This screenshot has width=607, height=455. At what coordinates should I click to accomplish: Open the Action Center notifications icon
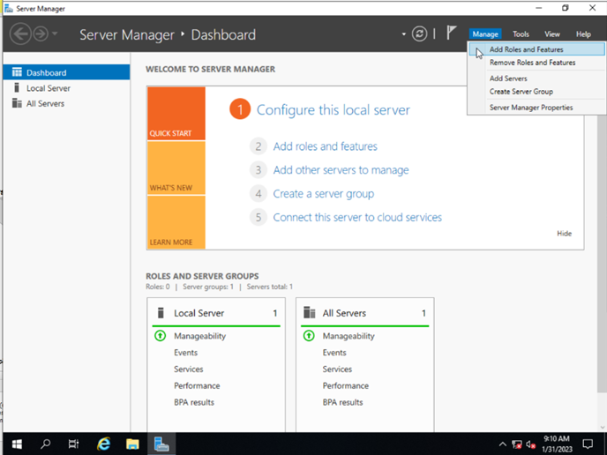coord(588,444)
